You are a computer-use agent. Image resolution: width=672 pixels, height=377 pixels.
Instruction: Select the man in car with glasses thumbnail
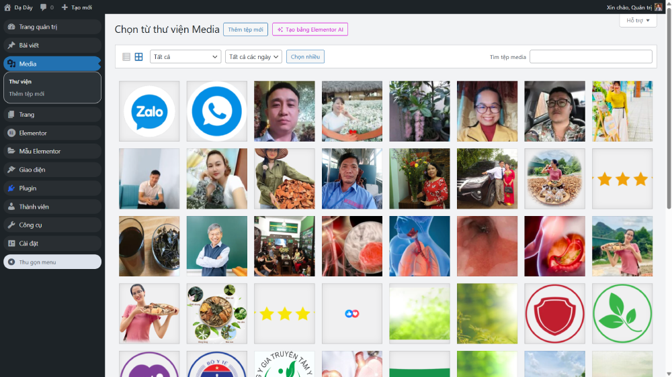pyautogui.click(x=554, y=111)
